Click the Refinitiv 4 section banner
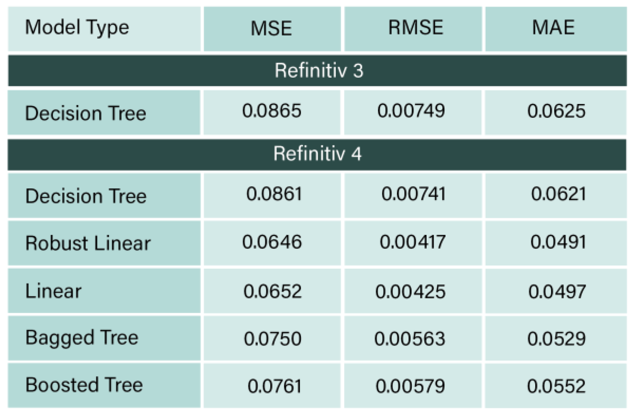This screenshot has height=419, width=634. (317, 154)
